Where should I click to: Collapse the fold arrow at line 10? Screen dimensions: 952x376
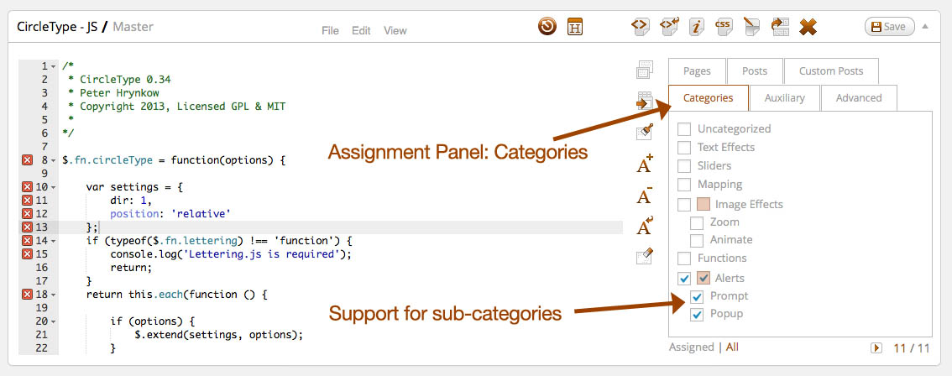(x=54, y=186)
